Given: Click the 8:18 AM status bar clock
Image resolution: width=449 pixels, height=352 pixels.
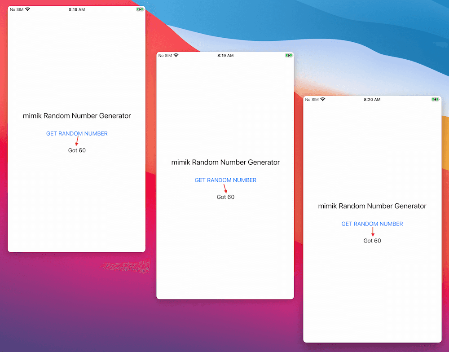Looking at the screenshot, I should pyautogui.click(x=77, y=9).
